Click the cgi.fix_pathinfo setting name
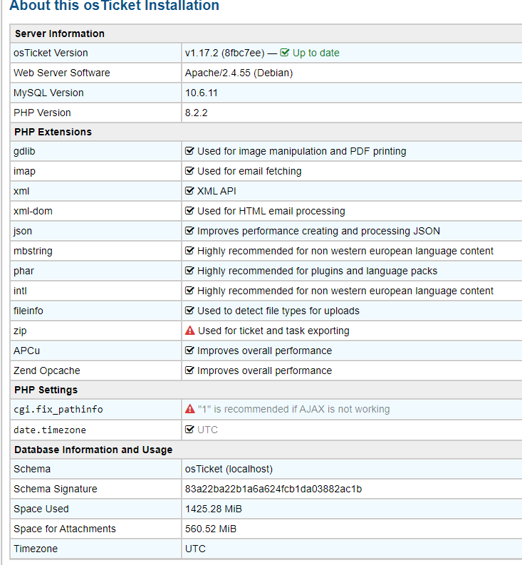This screenshot has width=522, height=565. coord(58,410)
